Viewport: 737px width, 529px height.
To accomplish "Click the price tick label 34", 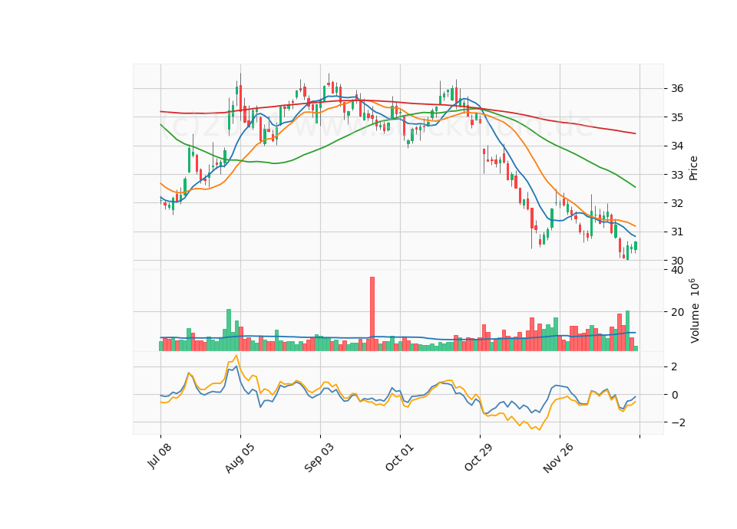I will click(677, 146).
